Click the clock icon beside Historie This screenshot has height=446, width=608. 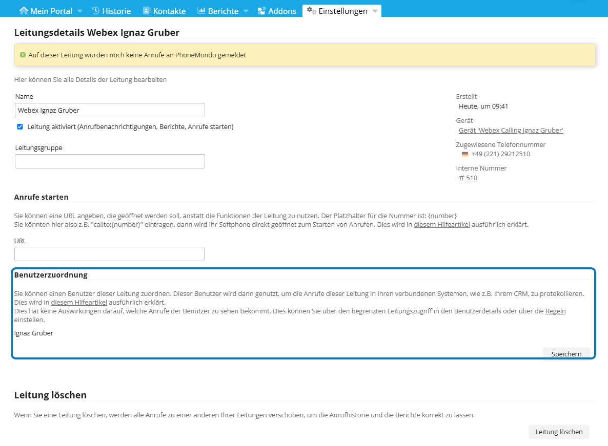[x=96, y=10]
